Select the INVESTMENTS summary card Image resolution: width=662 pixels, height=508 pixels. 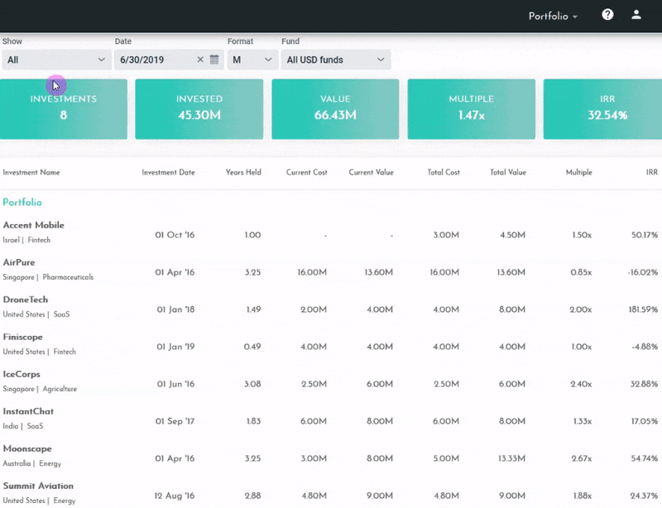point(65,108)
